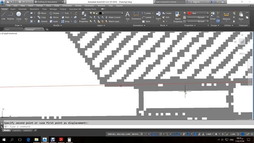Click the red object color swatch
Image resolution: width=254 pixels, height=143 pixels.
coord(189,13)
